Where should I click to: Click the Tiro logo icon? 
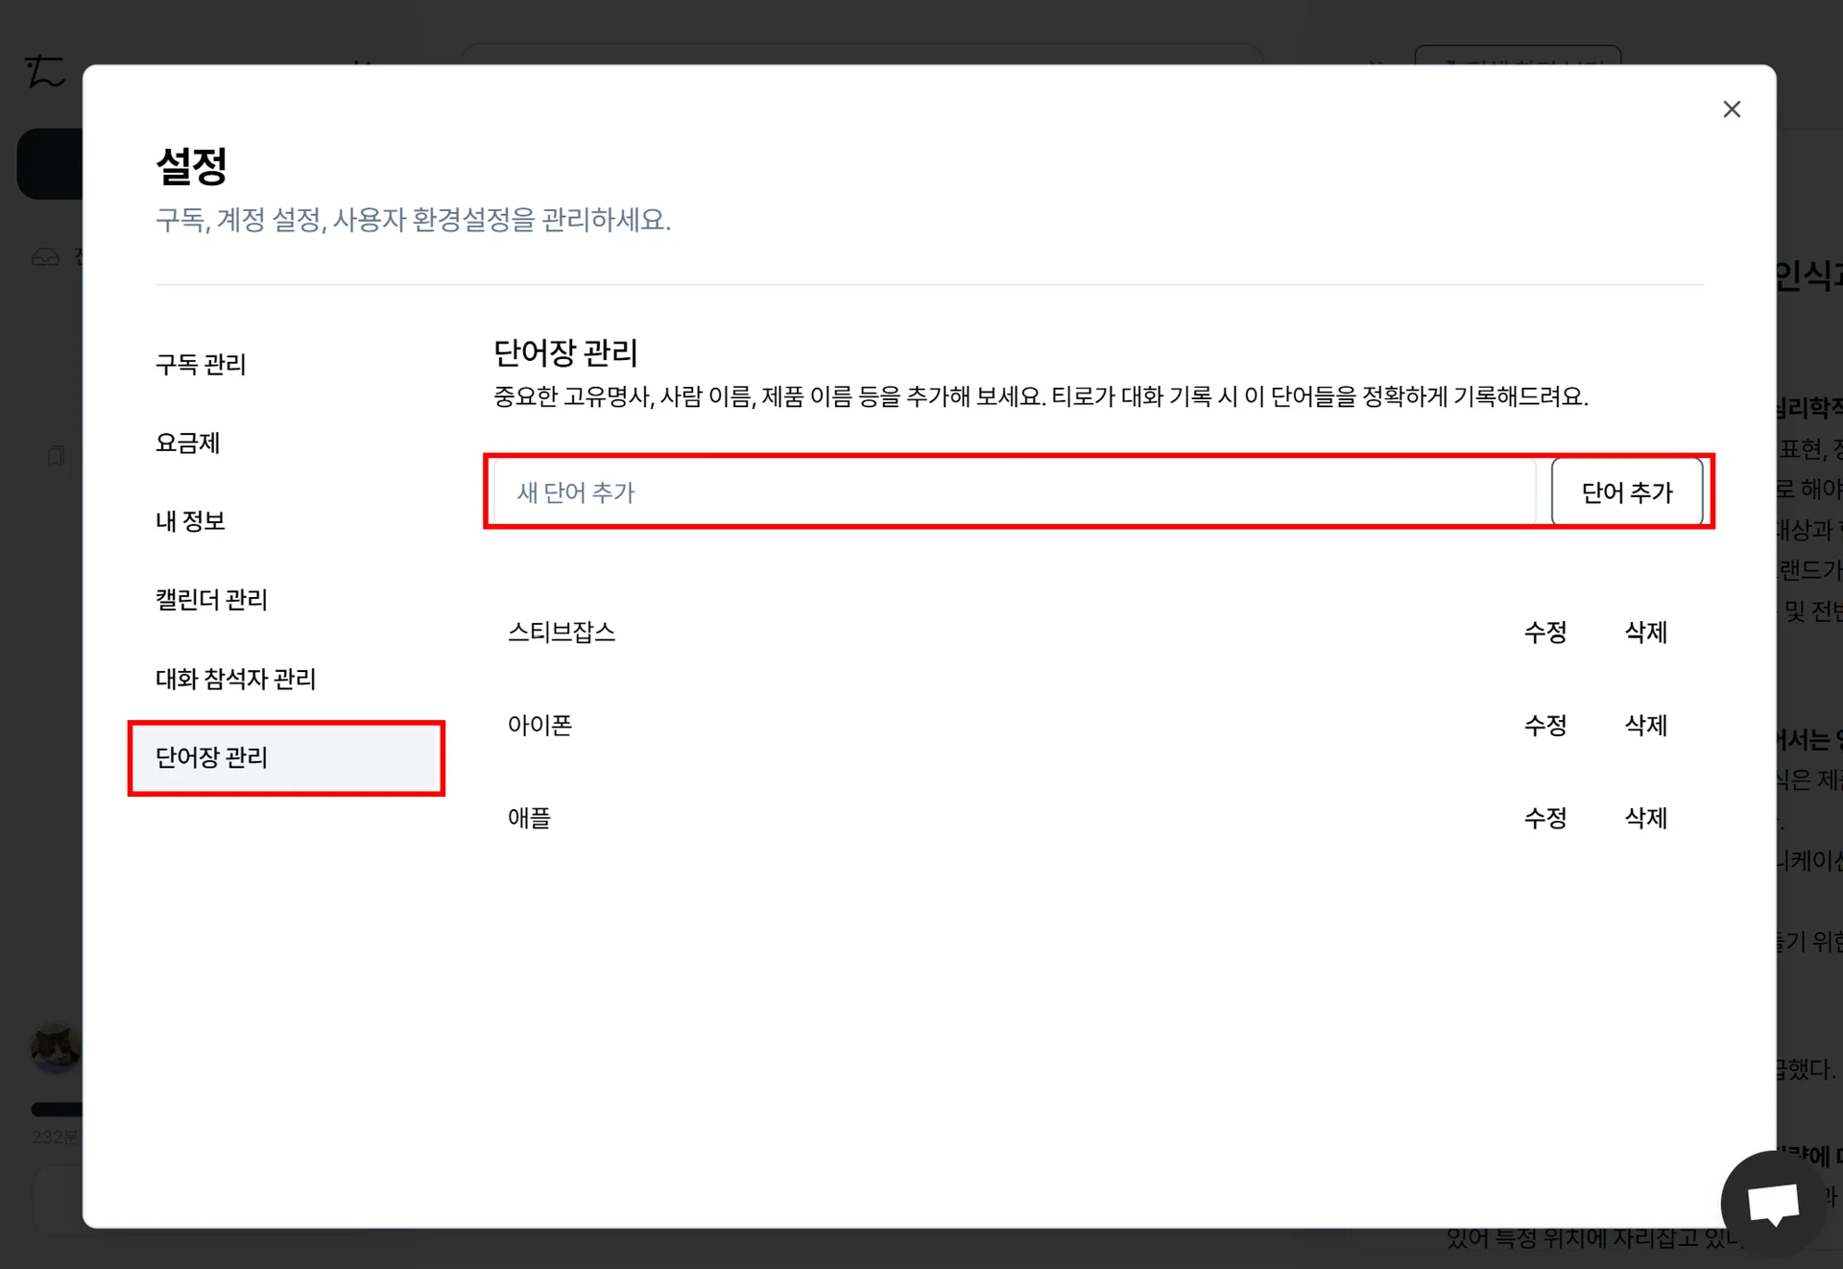click(x=44, y=71)
